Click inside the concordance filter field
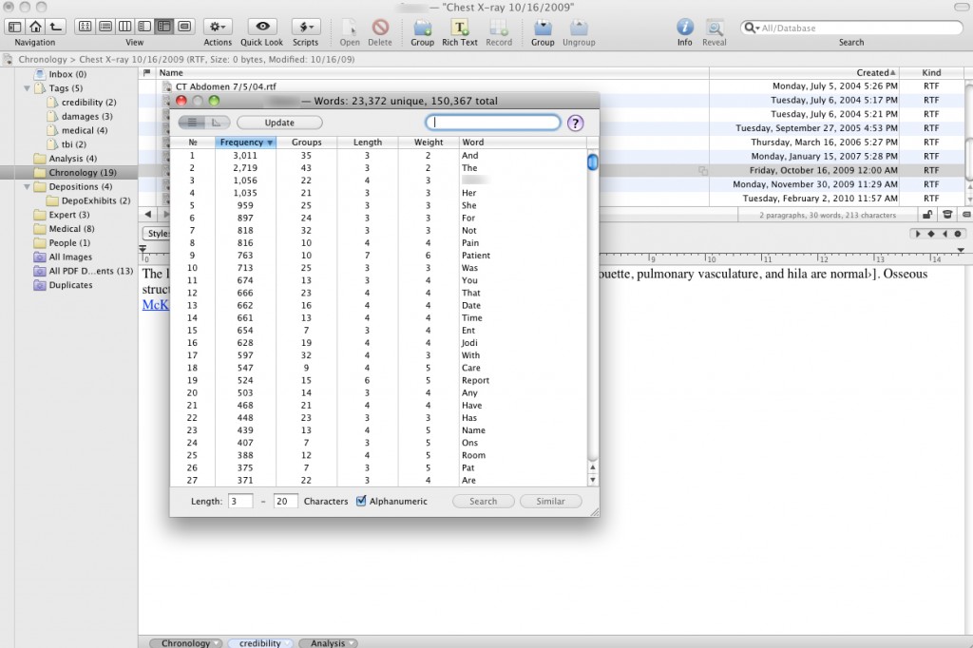 tap(493, 122)
